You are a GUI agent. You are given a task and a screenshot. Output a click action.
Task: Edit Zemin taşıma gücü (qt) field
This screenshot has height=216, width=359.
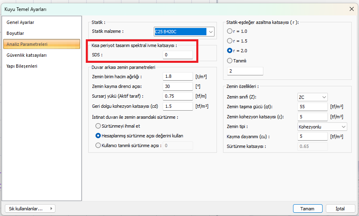312,107
